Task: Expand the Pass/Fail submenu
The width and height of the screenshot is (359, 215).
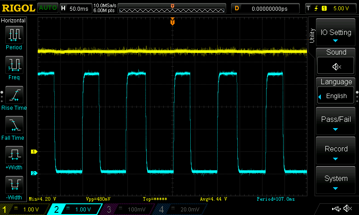Action: pyautogui.click(x=336, y=122)
